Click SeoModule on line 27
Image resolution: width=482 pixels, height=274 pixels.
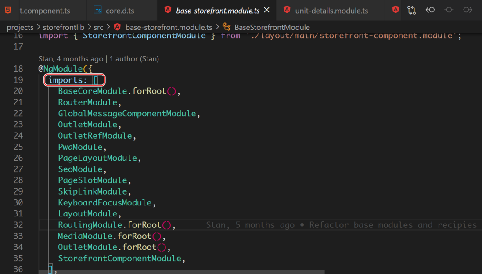80,169
